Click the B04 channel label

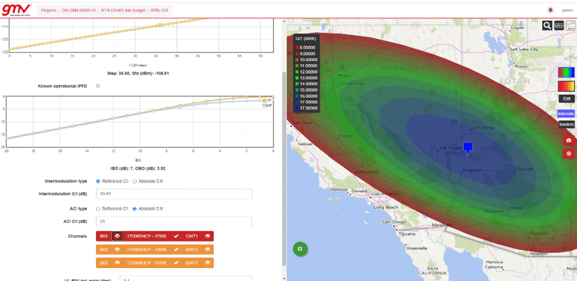[x=104, y=236]
